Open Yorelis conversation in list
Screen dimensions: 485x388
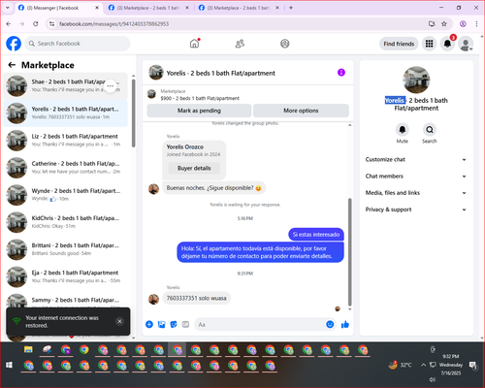coord(65,113)
